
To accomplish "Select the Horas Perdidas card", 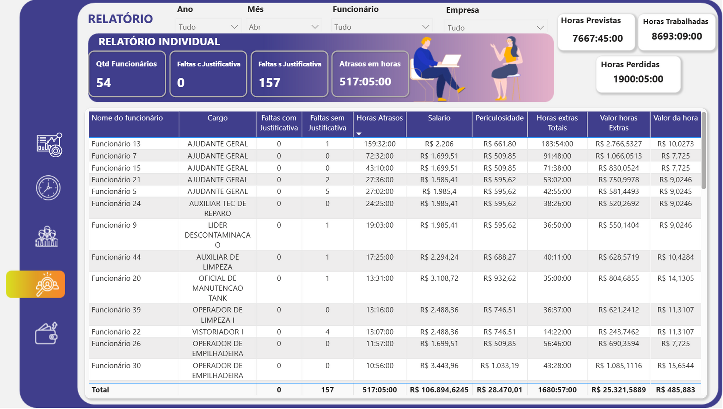I will [638, 73].
